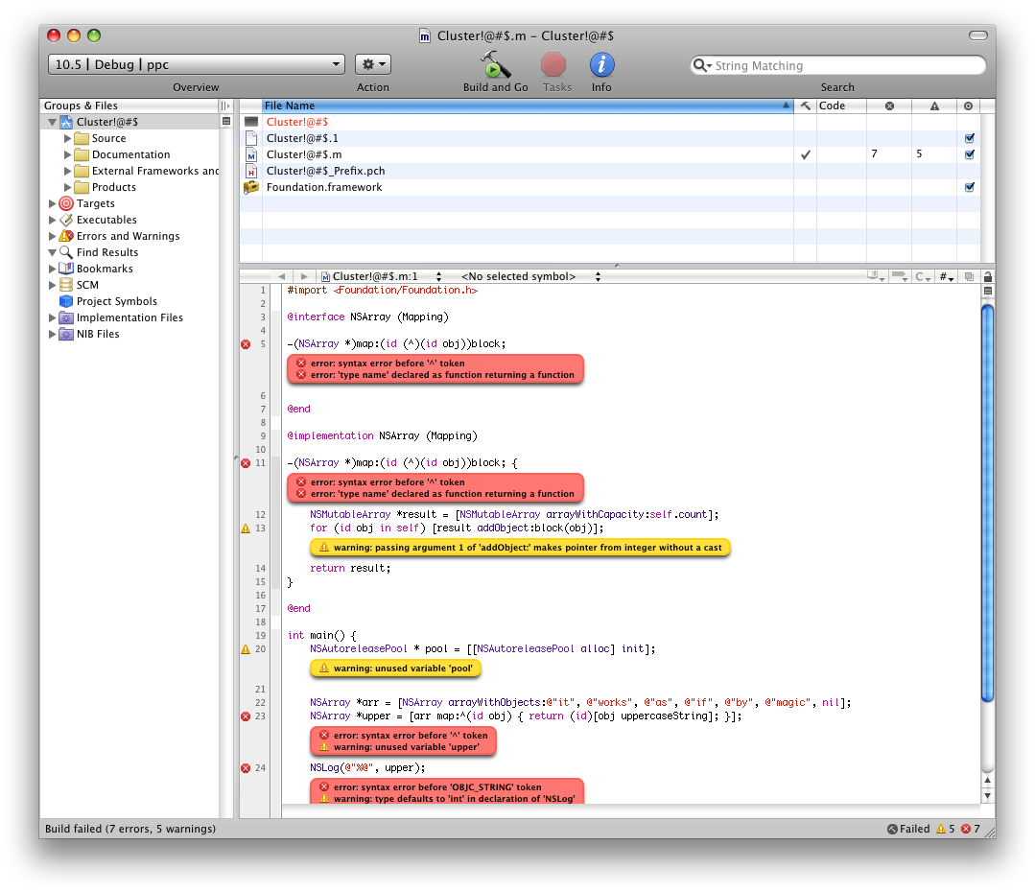Click the addObject pointer warning bubble
The image size is (1035, 892).
point(520,548)
